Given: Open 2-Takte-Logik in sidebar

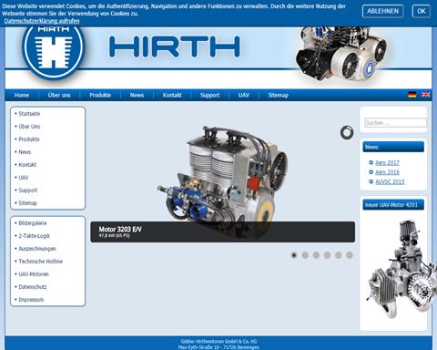Looking at the screenshot, I should click(x=35, y=236).
